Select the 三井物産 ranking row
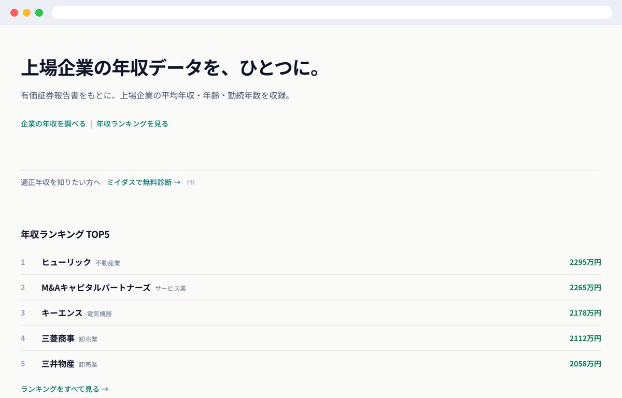 311,364
